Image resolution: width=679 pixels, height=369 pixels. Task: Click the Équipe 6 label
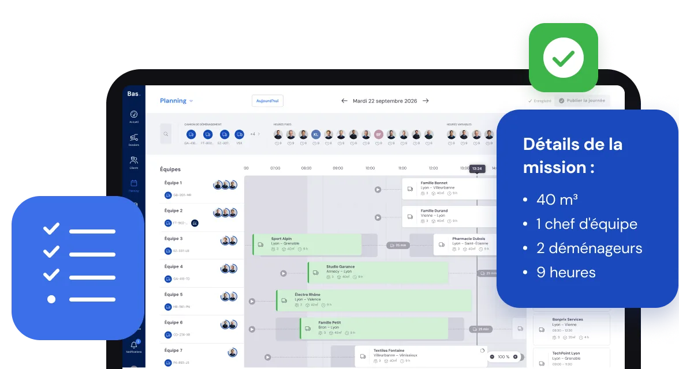coord(174,323)
